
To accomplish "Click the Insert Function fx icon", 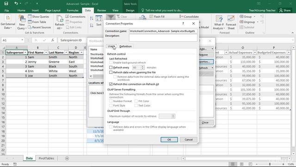I will point(53,40).
